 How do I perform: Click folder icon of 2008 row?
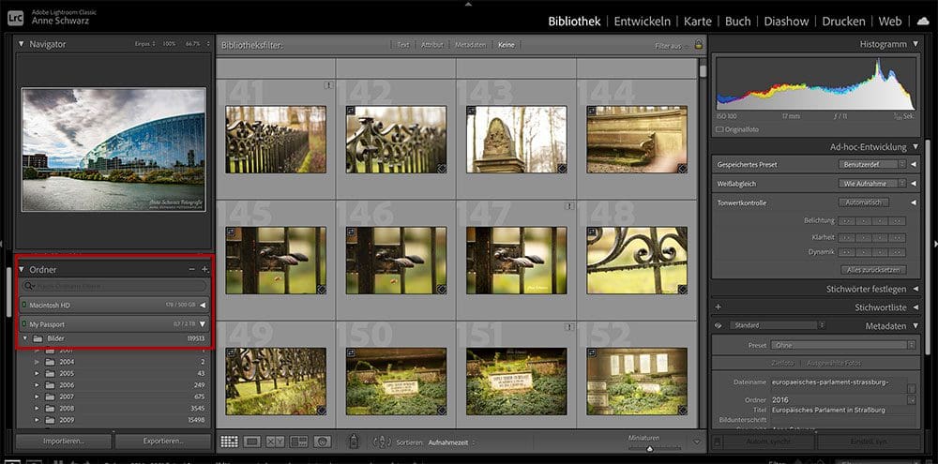tap(51, 409)
